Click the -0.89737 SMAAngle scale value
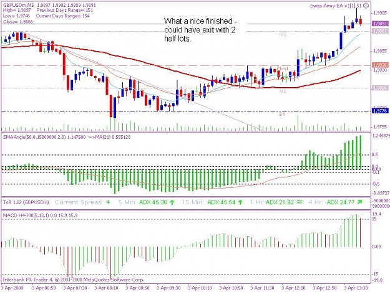This screenshot has height=292, width=390. [381, 193]
